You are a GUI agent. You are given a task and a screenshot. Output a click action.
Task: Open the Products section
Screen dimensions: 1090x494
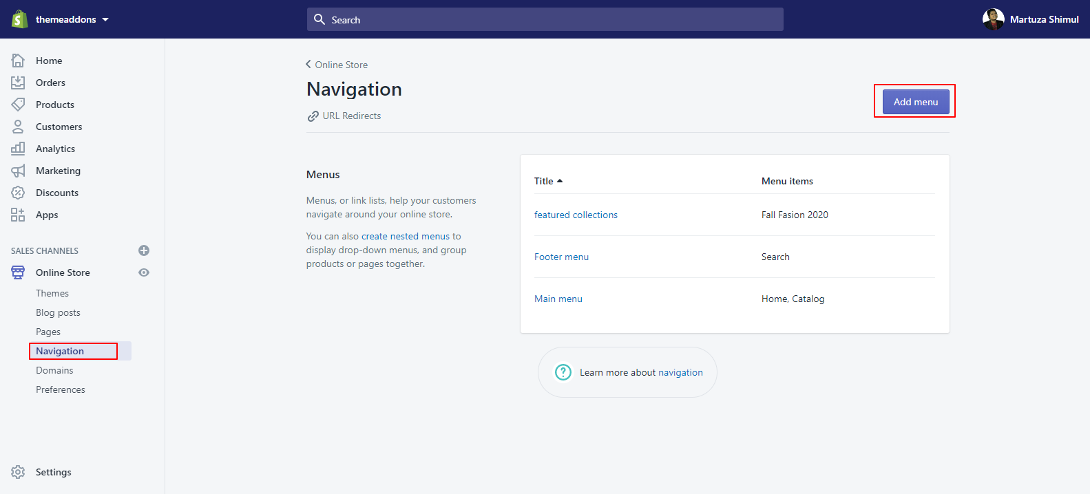coord(55,105)
